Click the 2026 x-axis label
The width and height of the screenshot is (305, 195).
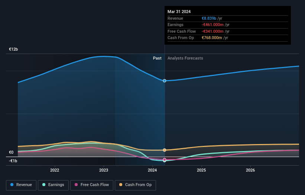pyautogui.click(x=250, y=170)
